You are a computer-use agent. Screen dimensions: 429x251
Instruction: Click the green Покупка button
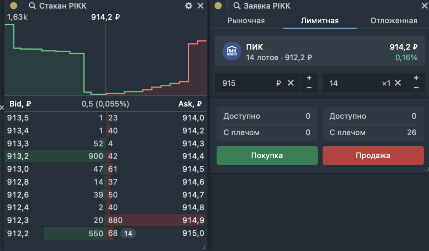click(267, 155)
